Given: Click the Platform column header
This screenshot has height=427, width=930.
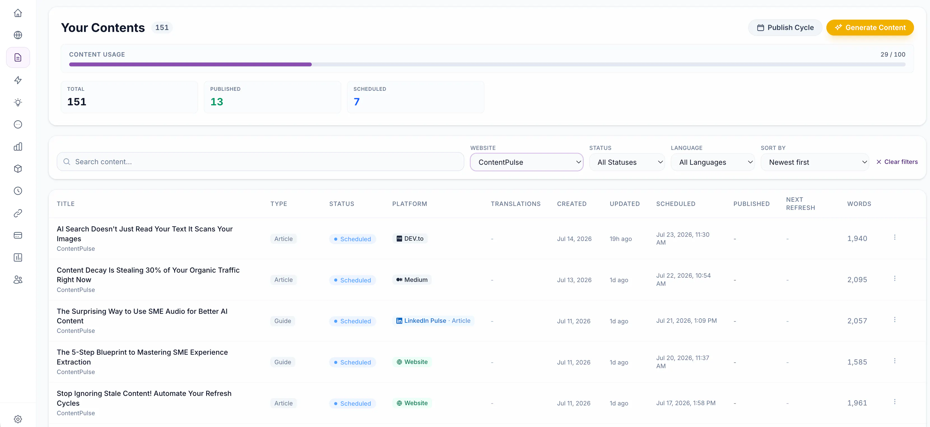Looking at the screenshot, I should (x=410, y=204).
